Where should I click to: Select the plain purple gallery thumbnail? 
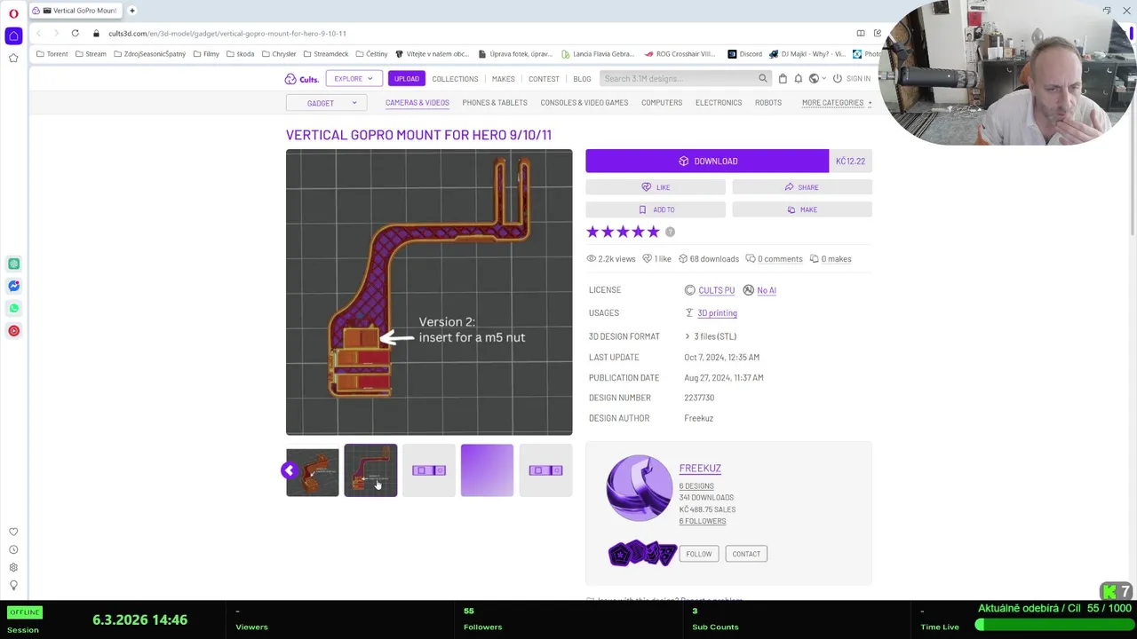[487, 470]
